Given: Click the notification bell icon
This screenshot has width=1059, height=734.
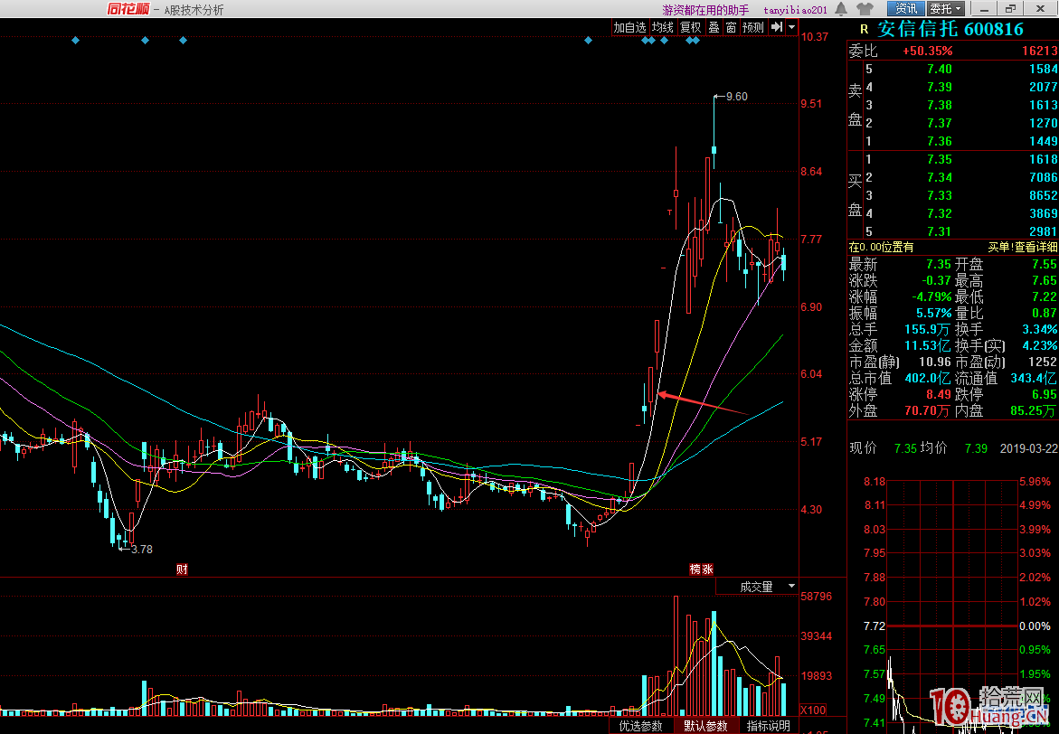Looking at the screenshot, I should [x=841, y=9].
